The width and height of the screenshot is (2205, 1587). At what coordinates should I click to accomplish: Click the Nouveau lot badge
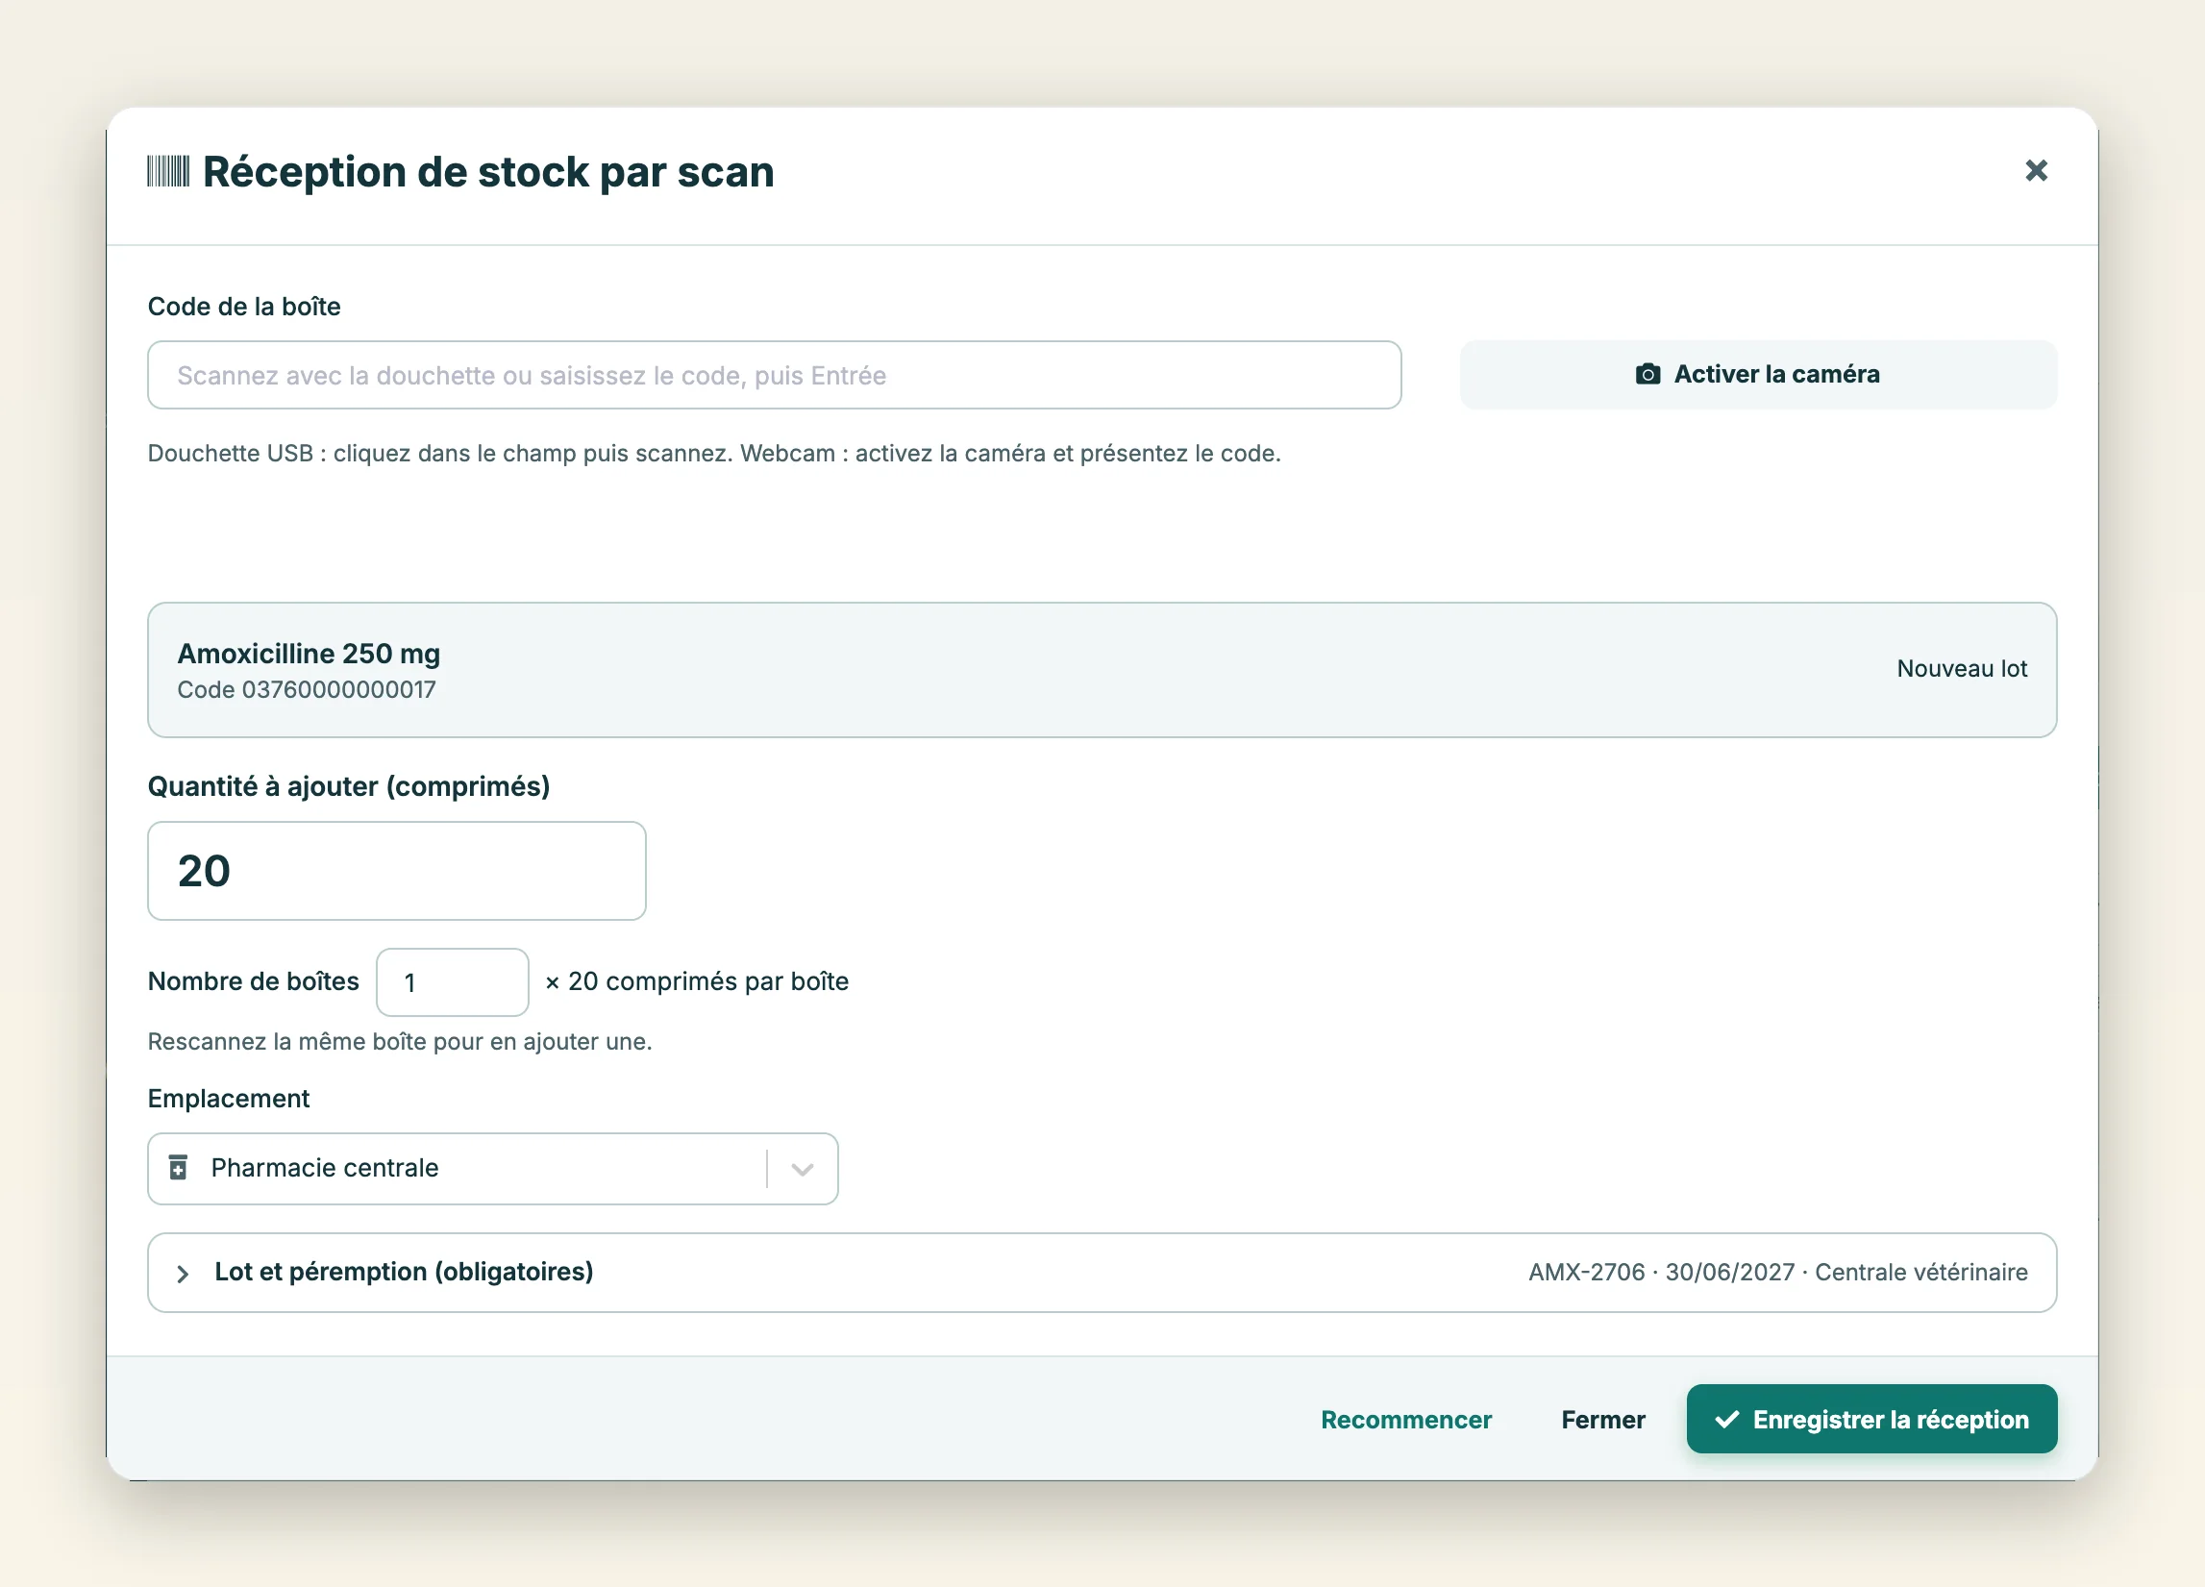pyautogui.click(x=1962, y=669)
